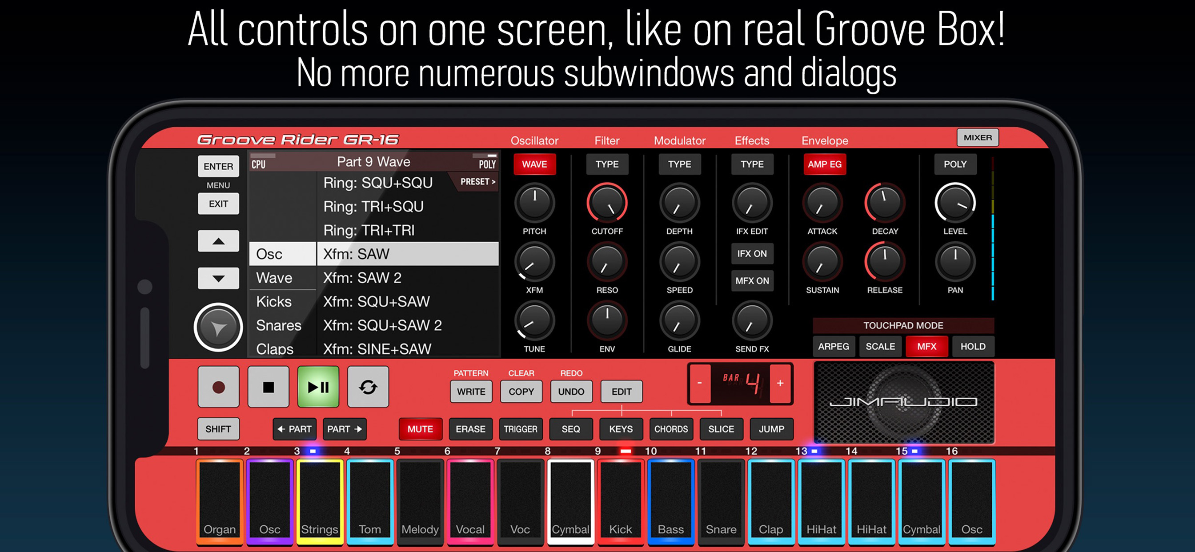1195x552 pixels.
Task: Tap the Vocal pad 6
Action: click(x=470, y=501)
